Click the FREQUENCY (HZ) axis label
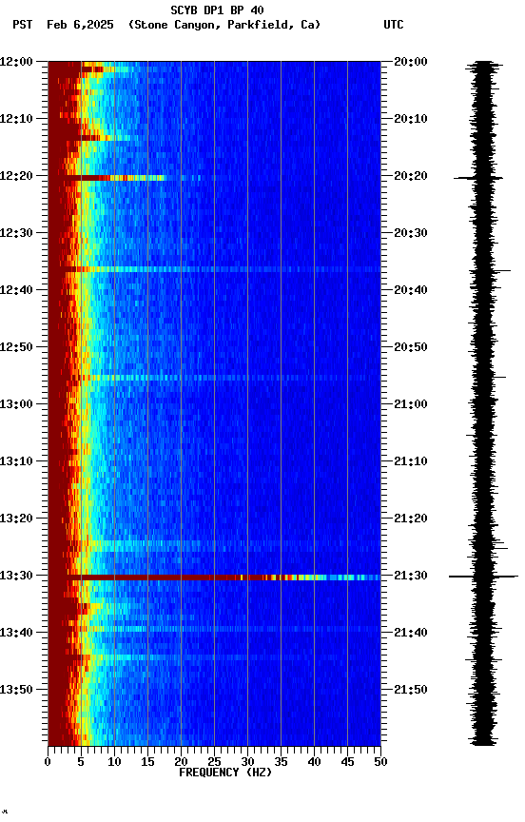The height and width of the screenshot is (822, 525). click(x=225, y=773)
